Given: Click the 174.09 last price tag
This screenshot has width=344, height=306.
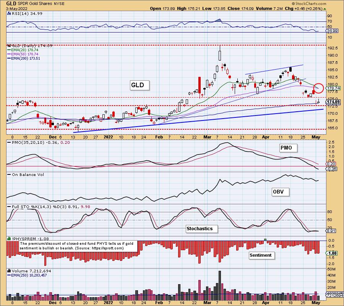Looking at the screenshot, I should [333, 102].
